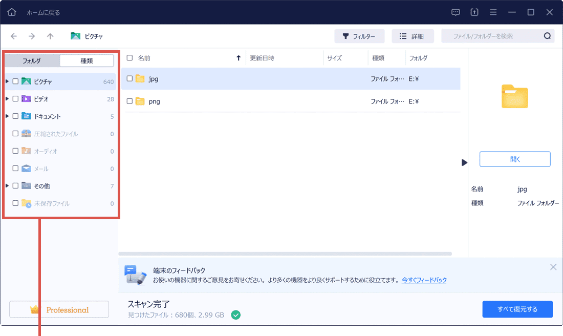Click the search magnifier icon

pyautogui.click(x=547, y=36)
